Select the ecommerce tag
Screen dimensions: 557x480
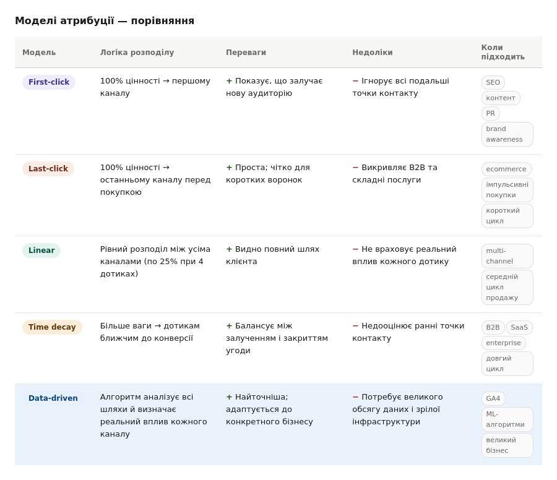coord(506,169)
